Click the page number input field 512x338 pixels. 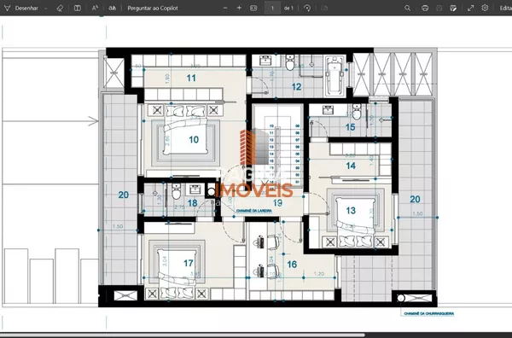[x=272, y=8]
